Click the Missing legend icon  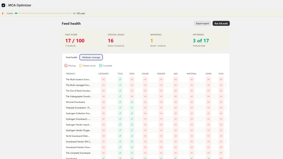[66, 66]
